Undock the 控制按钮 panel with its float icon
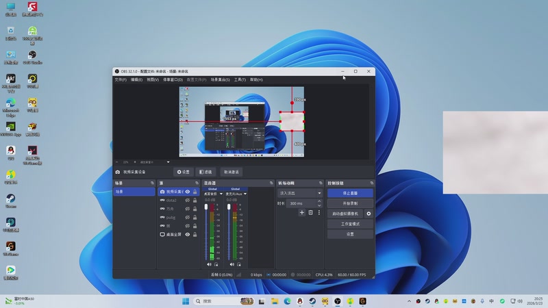 pos(372,183)
